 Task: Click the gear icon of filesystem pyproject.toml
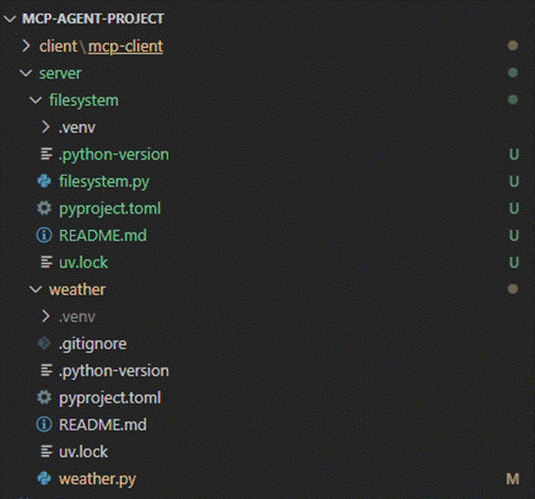point(44,208)
